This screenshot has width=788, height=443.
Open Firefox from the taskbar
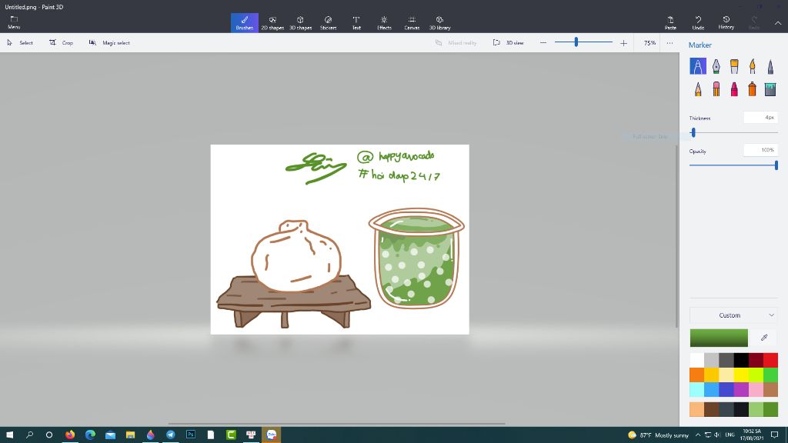[x=70, y=435]
